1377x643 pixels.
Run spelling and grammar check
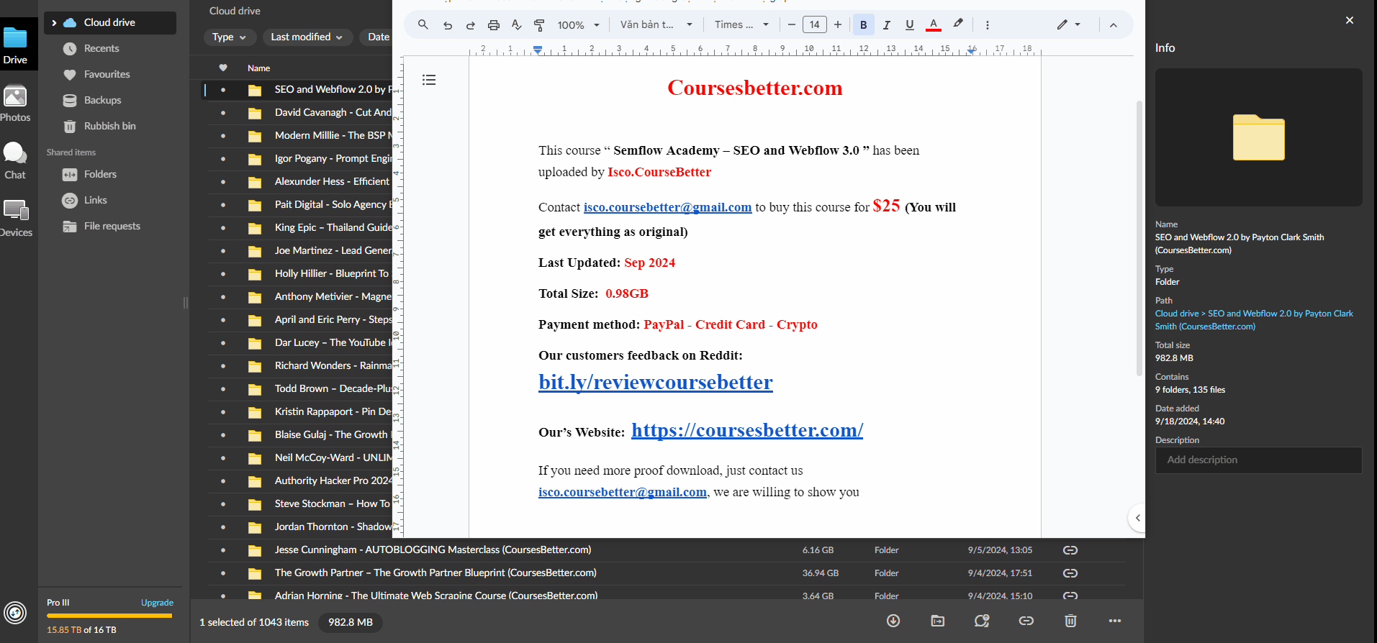point(517,25)
